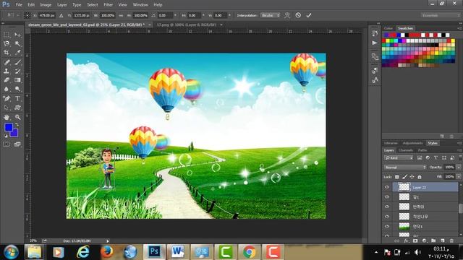Viewport: 463px width, 260px height.
Task: Open the Opacity slider dropdown arrow
Action: pos(459,167)
